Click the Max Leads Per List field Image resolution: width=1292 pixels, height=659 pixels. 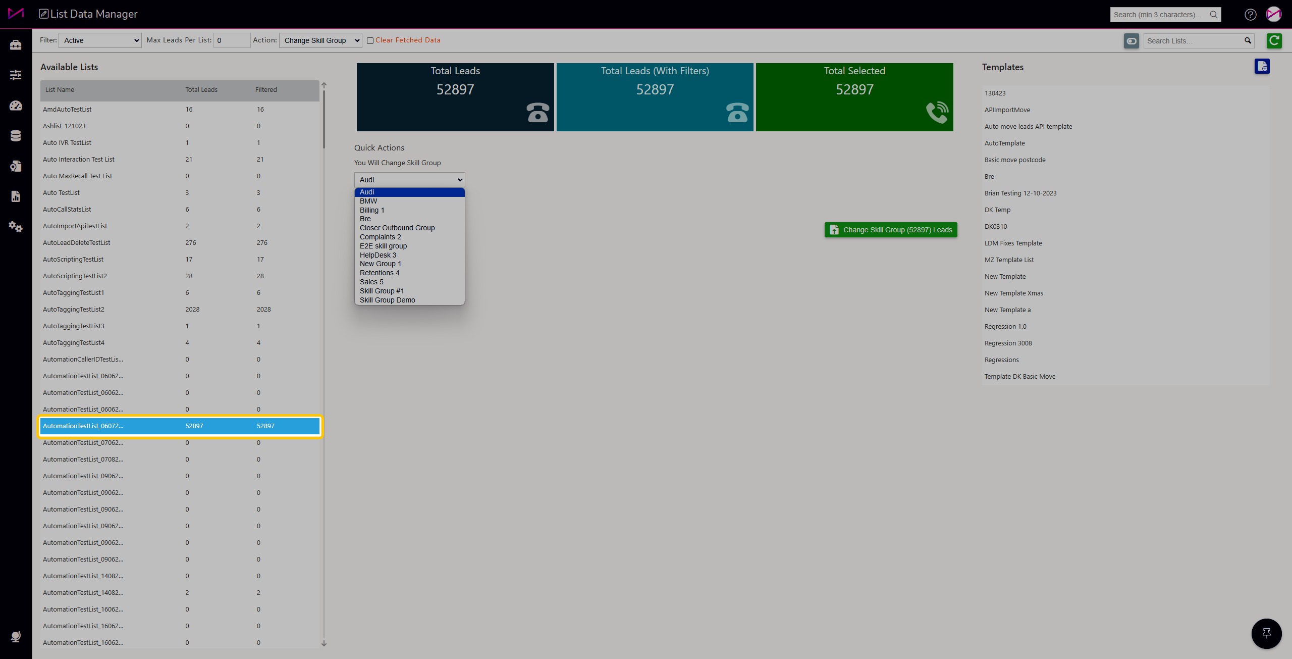point(232,40)
